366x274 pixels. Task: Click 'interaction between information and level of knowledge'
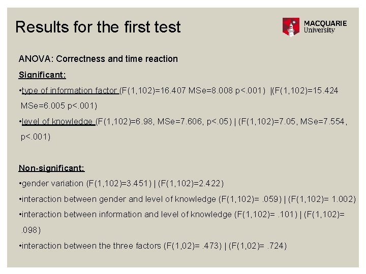pyautogui.click(x=127, y=215)
